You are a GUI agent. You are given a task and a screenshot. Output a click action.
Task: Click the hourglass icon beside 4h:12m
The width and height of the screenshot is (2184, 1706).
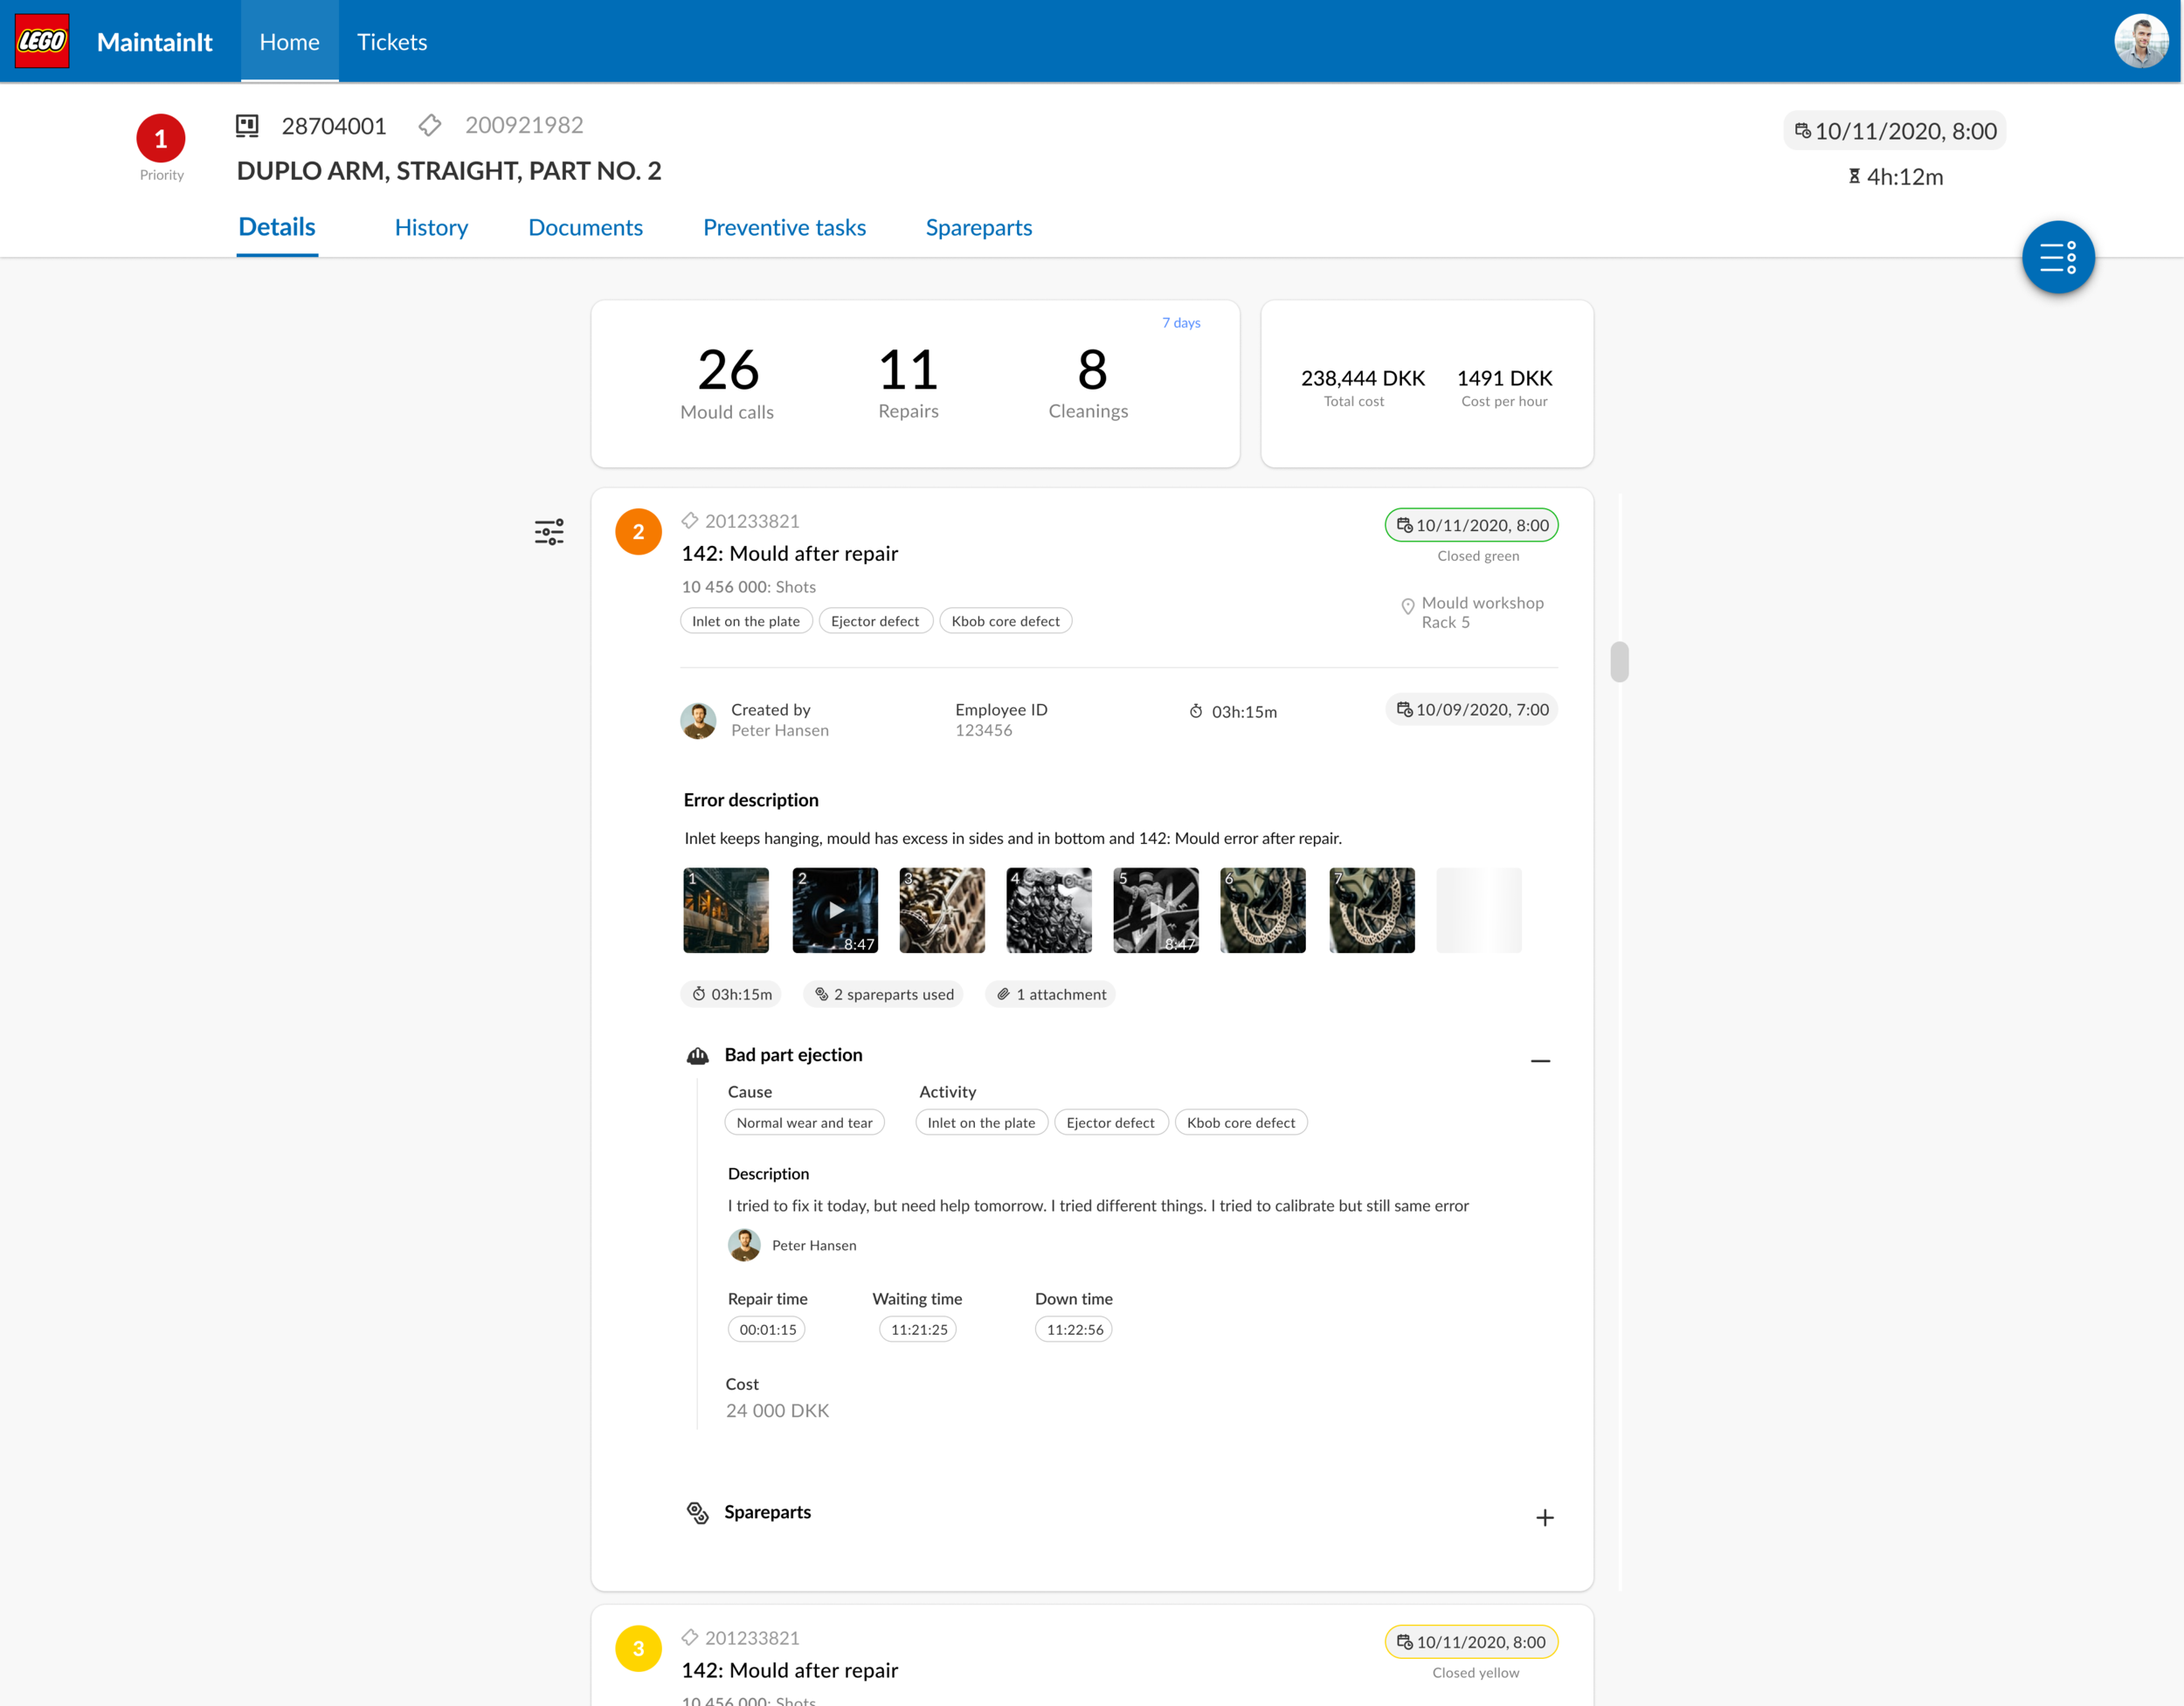coord(1854,176)
